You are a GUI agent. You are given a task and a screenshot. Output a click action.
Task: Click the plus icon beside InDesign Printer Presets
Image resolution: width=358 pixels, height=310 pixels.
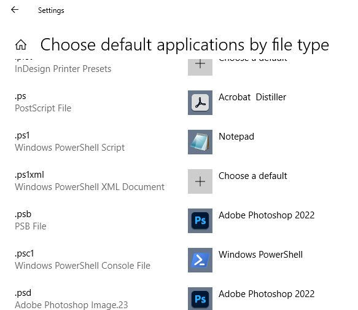(x=200, y=67)
